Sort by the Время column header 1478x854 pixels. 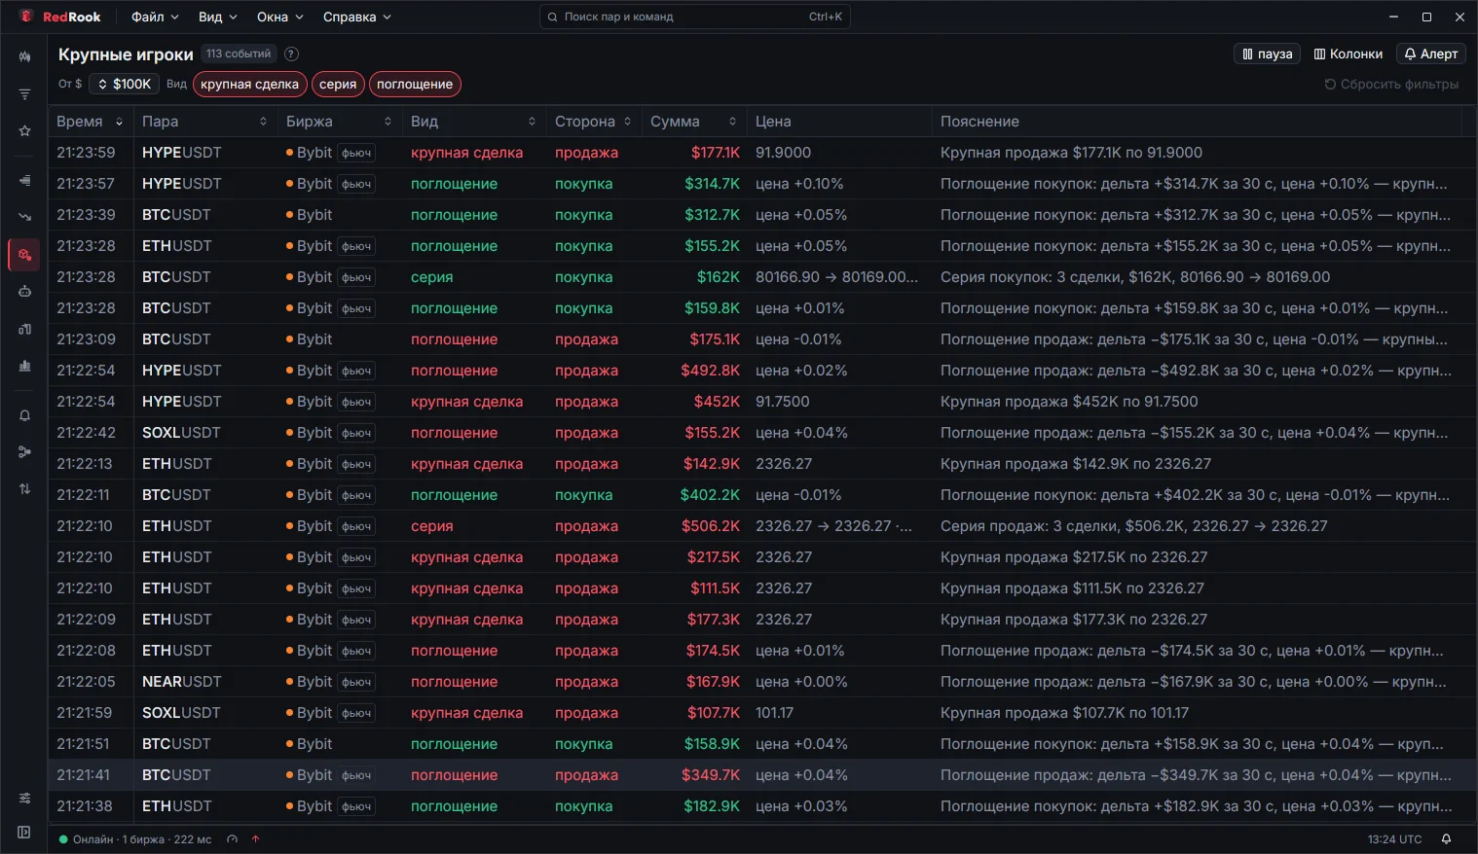point(90,122)
